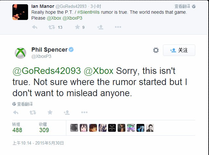Viewport: 209px width, 155px height.
Task: Retweet Phil Spencer's tweet
Action: (x=33, y=112)
